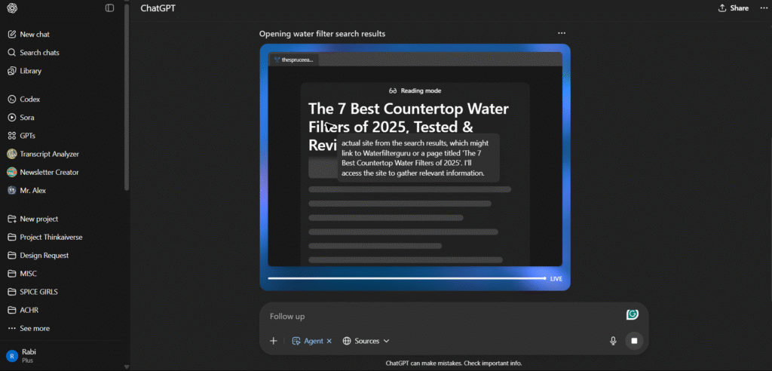
Task: Click the GPTs grid icon
Action: (12, 136)
